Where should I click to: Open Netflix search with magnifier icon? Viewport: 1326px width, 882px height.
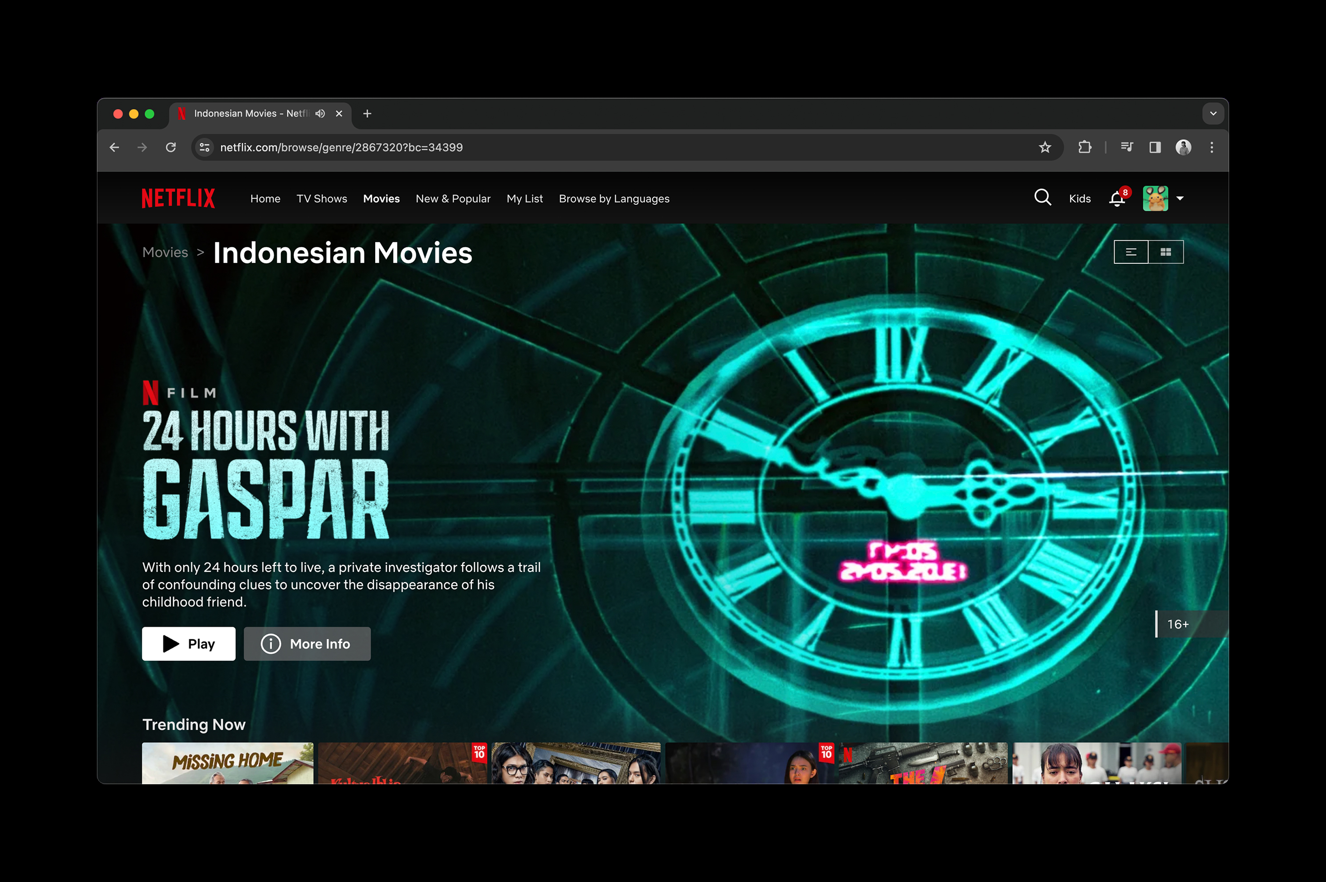1043,197
